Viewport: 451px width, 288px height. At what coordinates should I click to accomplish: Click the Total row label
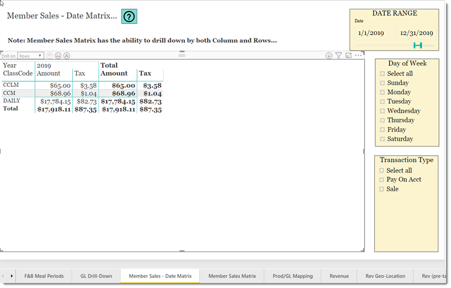pyautogui.click(x=10, y=109)
